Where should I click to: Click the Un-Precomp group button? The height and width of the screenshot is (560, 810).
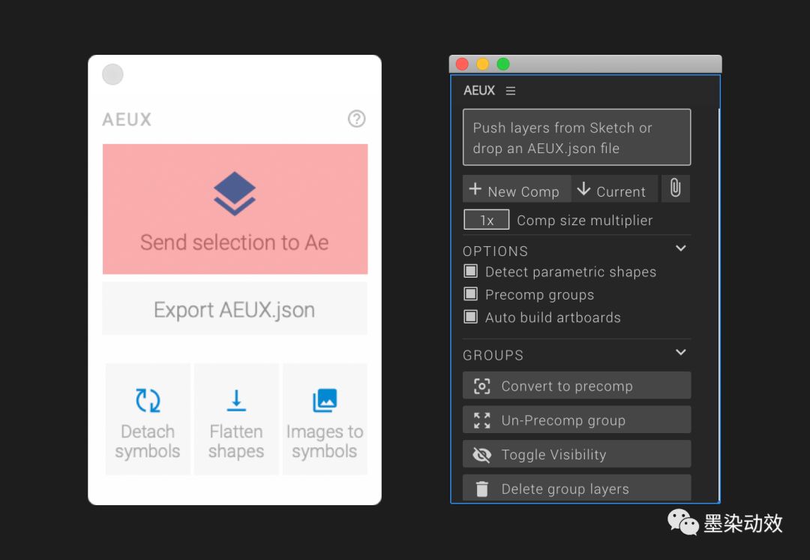577,420
